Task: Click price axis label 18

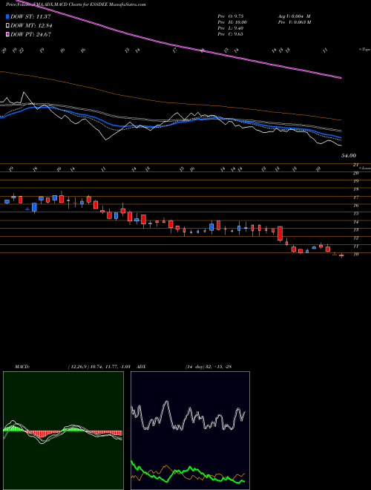Action: [x=355, y=189]
